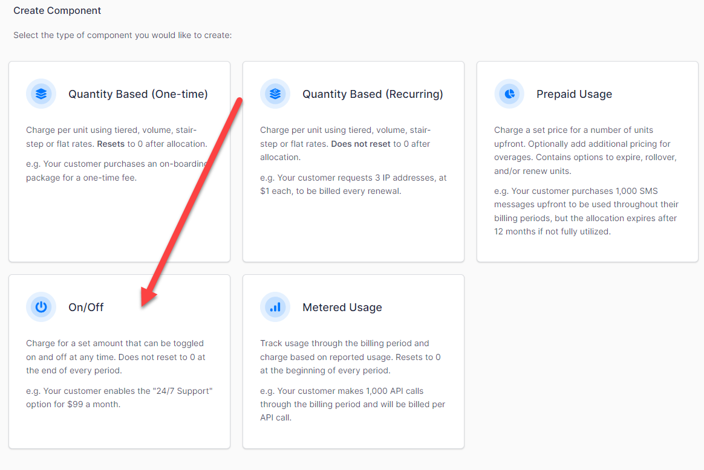The width and height of the screenshot is (704, 470).
Task: Click the Prepaid Usage pie chart icon
Action: (x=509, y=94)
